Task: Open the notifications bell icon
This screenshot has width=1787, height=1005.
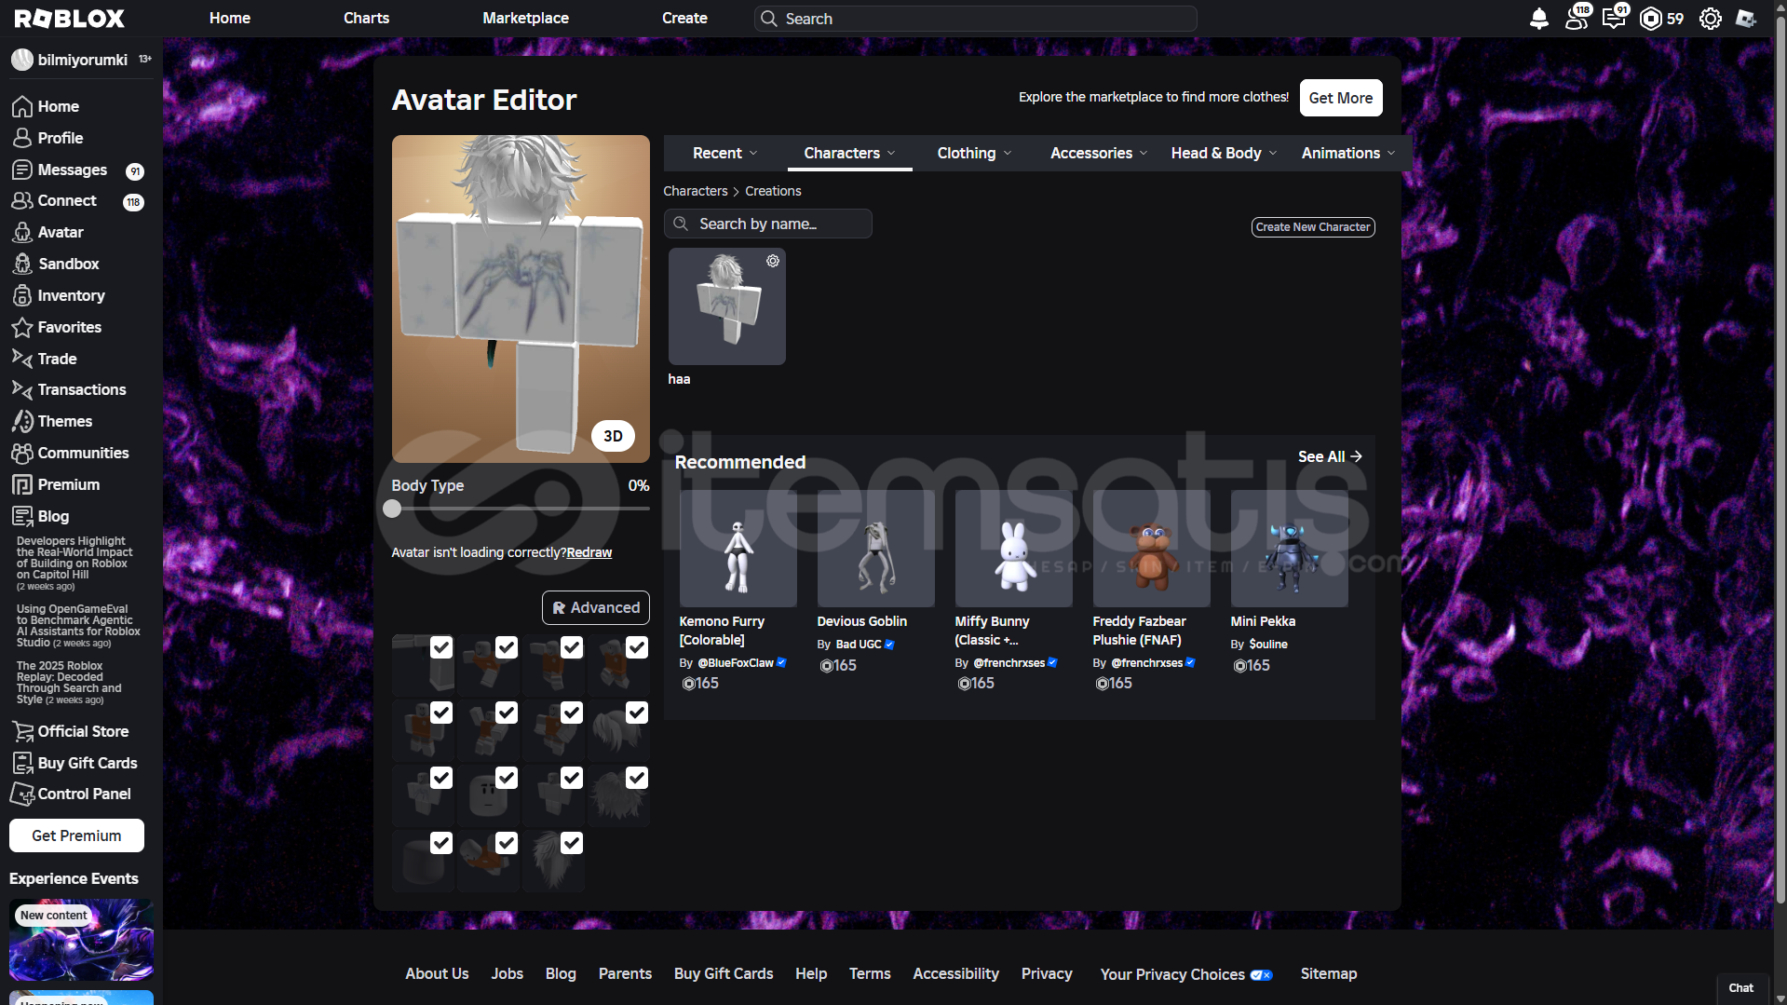Action: (x=1538, y=19)
